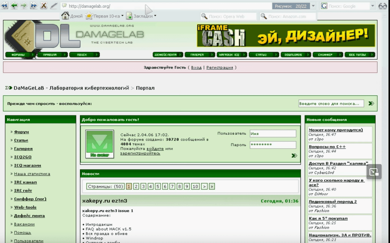Open Галерея in Навигация sidebar
The image size is (390, 243).
[24, 148]
